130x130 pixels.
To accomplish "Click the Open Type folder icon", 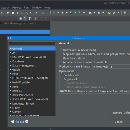I will click(x=110, y=13).
